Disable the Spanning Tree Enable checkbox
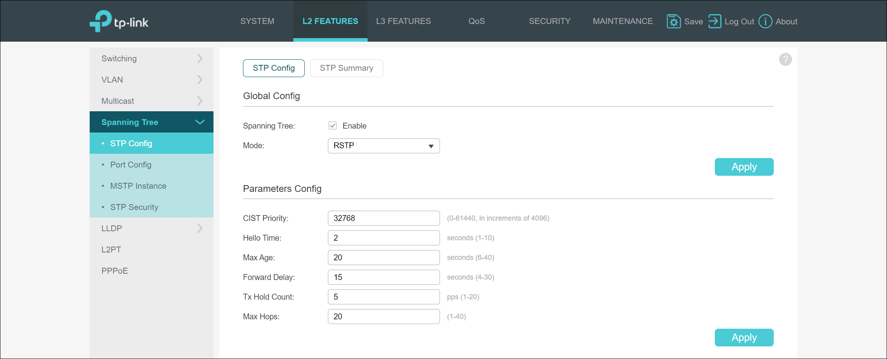The width and height of the screenshot is (887, 359). [x=333, y=125]
